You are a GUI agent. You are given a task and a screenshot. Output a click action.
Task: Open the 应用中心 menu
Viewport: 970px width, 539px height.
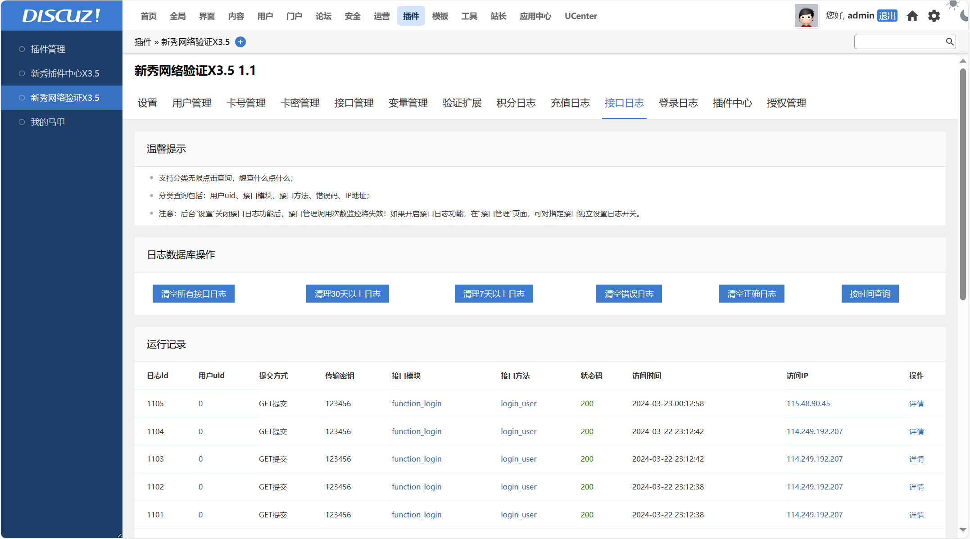[x=535, y=16]
